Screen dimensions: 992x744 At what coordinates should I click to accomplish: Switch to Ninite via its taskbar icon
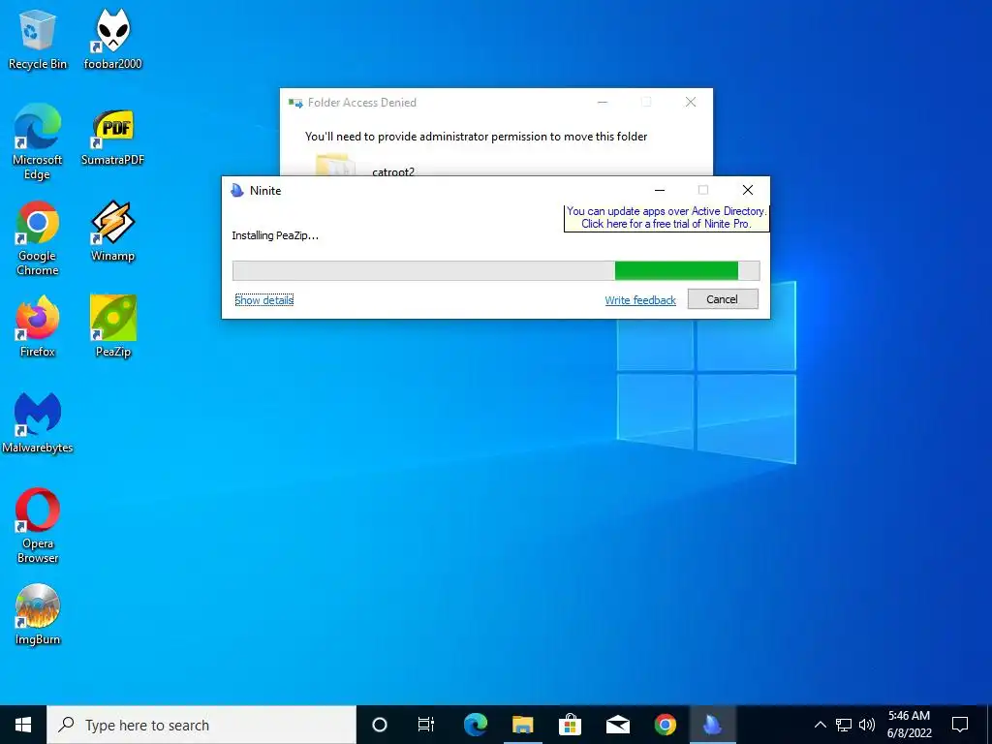712,725
